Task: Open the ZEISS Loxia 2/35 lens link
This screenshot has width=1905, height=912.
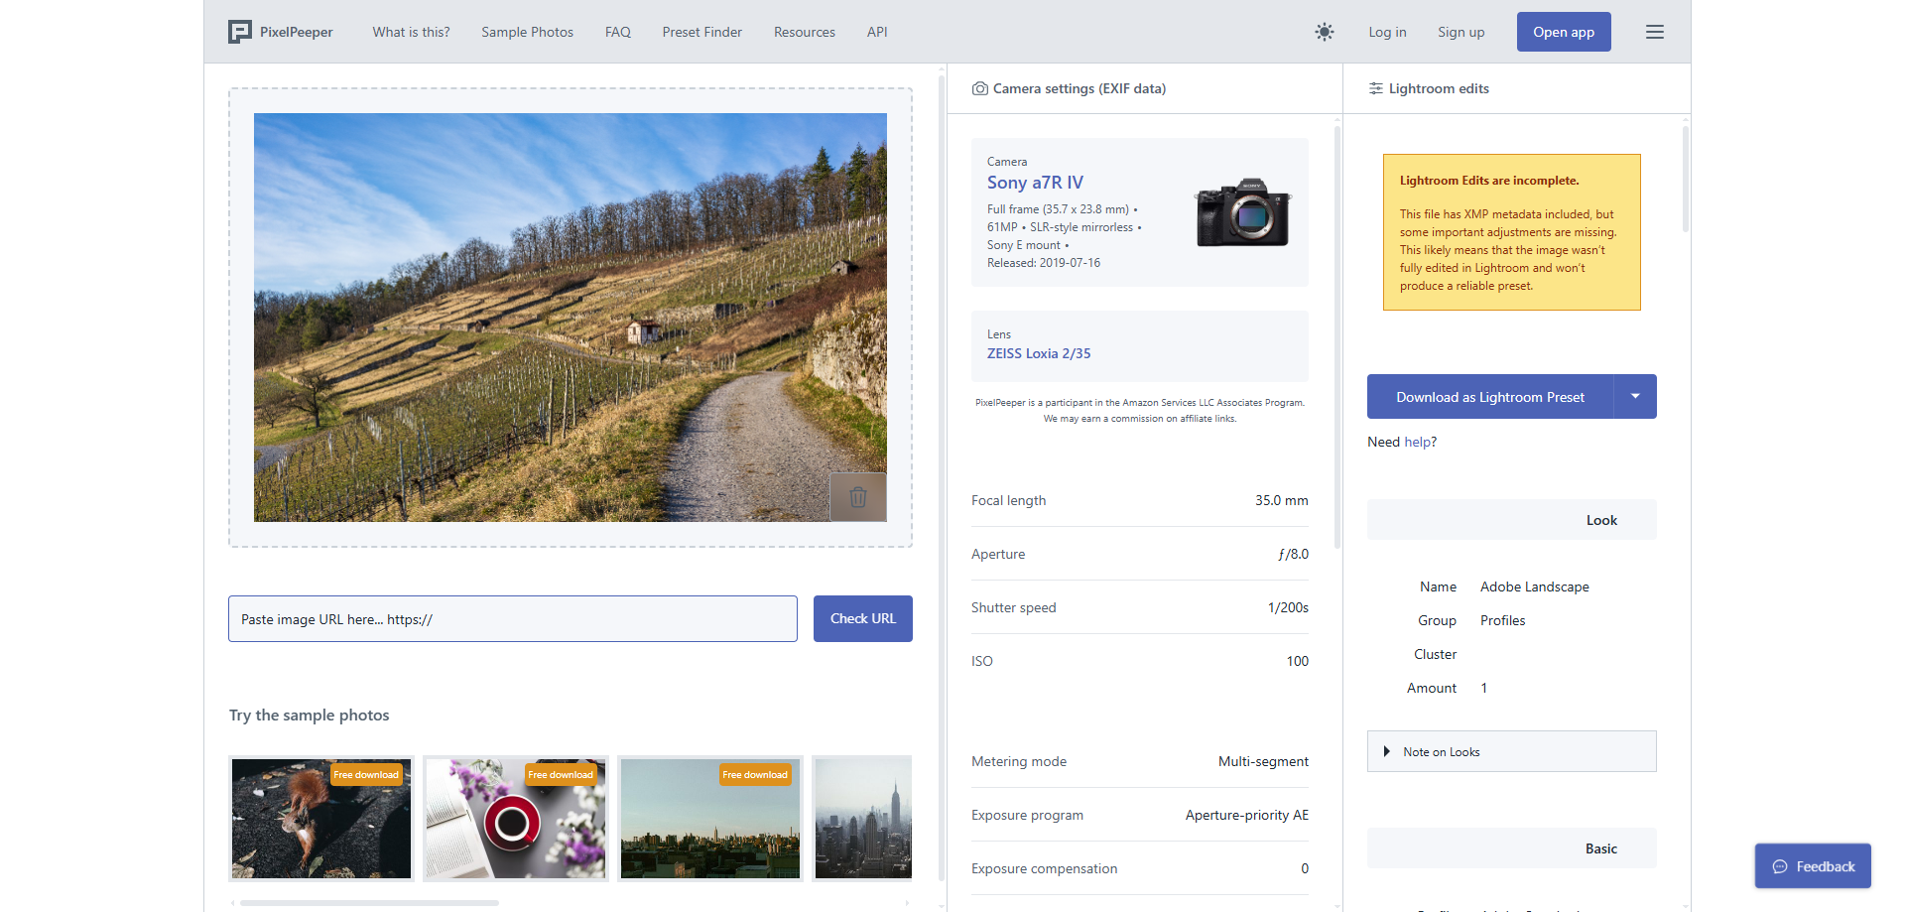Action: [x=1038, y=353]
